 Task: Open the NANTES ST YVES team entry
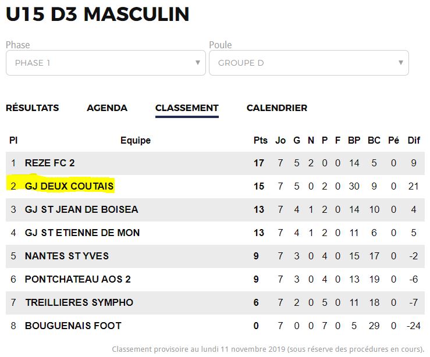67,256
